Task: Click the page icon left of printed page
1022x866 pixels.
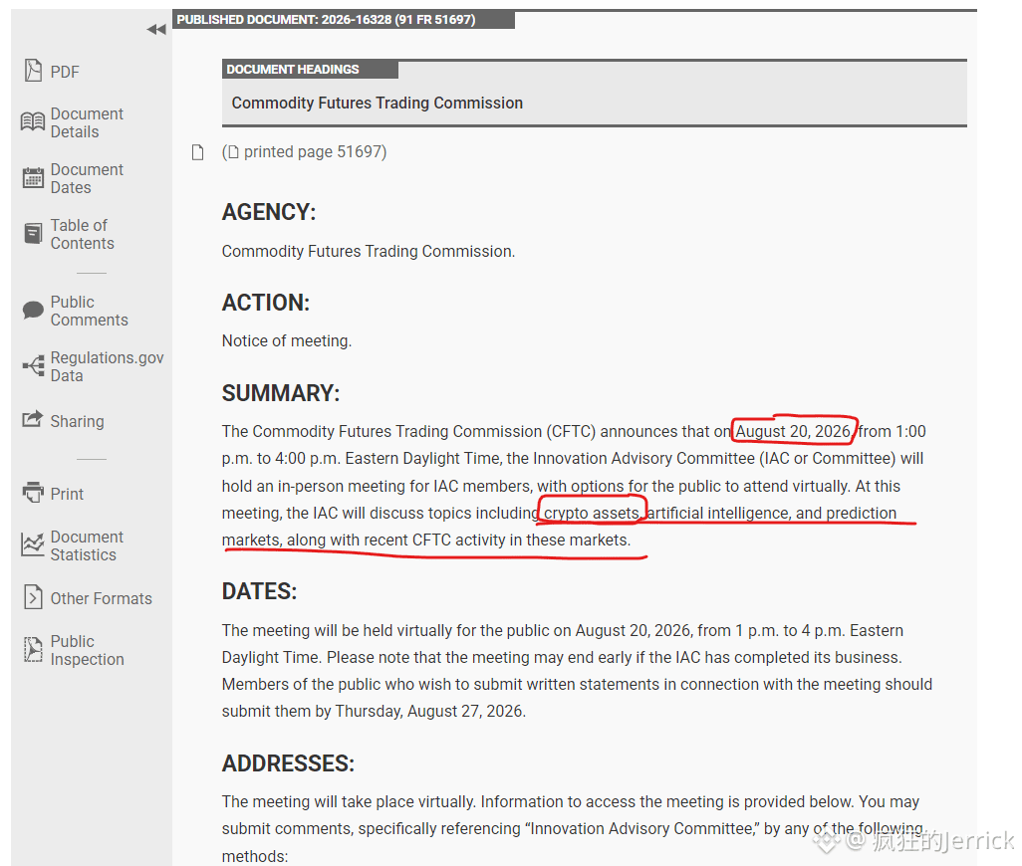Action: [x=197, y=152]
